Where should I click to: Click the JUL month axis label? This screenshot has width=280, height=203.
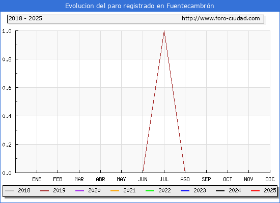pos(164,179)
